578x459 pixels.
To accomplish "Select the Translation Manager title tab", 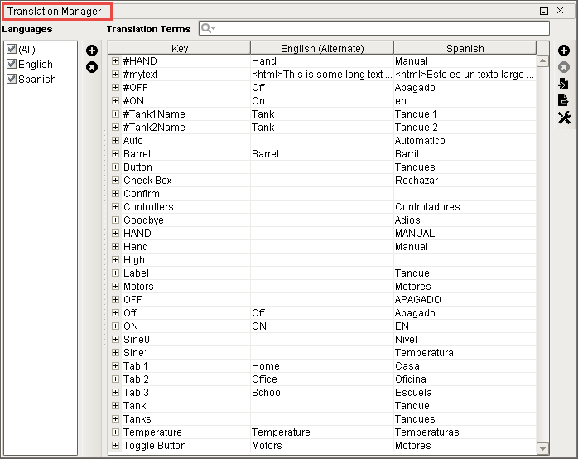I will (x=57, y=12).
